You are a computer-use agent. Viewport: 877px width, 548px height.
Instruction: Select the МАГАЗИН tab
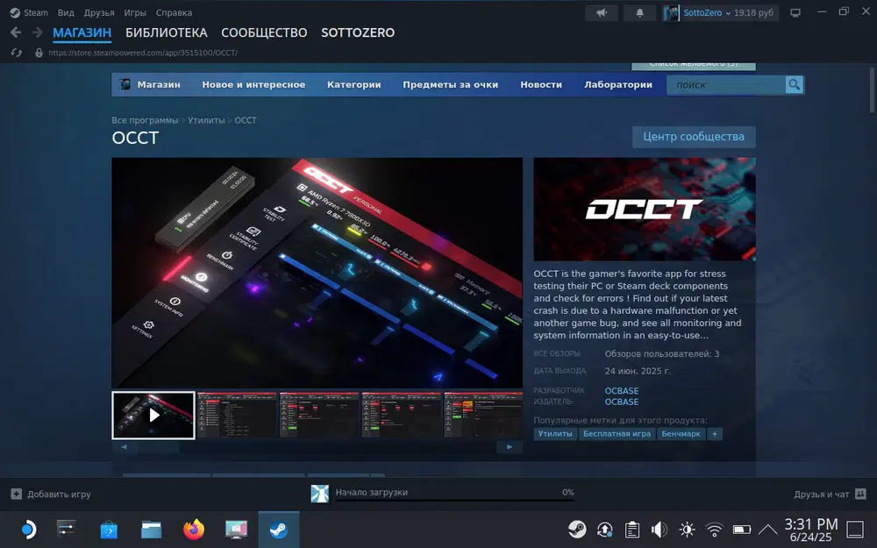[82, 33]
